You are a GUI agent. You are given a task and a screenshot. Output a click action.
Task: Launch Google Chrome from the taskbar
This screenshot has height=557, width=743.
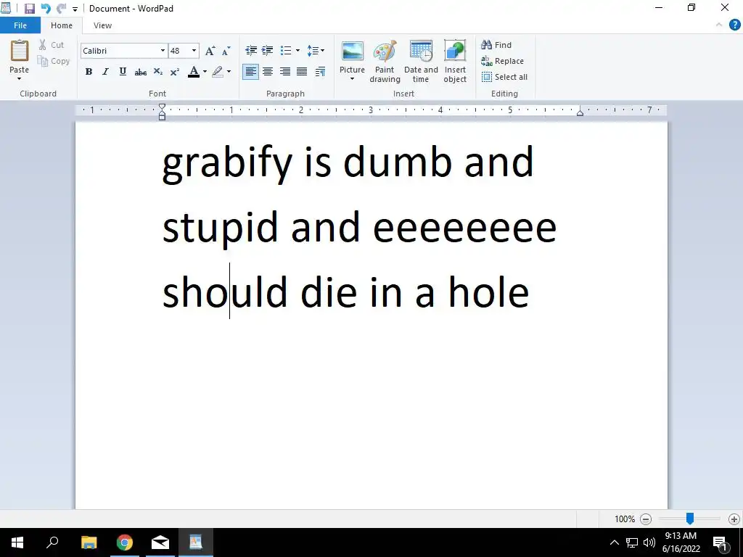(125, 542)
